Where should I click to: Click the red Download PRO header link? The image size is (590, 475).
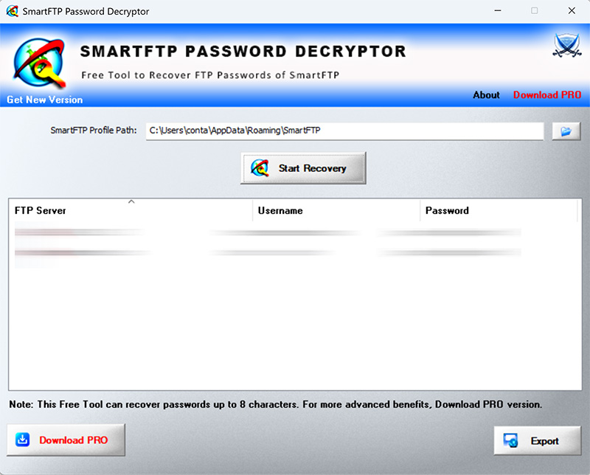tap(546, 95)
